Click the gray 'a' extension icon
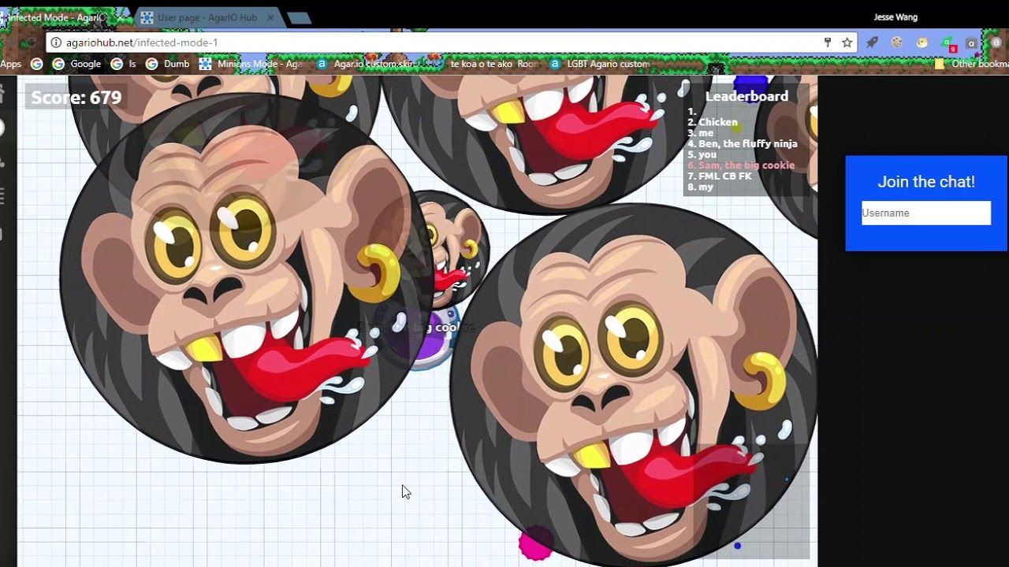1009x567 pixels. 972,43
